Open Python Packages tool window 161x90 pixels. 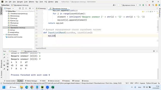(x=31, y=81)
